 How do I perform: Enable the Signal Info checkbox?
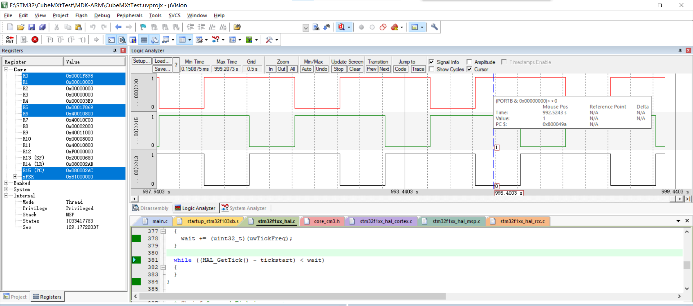click(431, 62)
